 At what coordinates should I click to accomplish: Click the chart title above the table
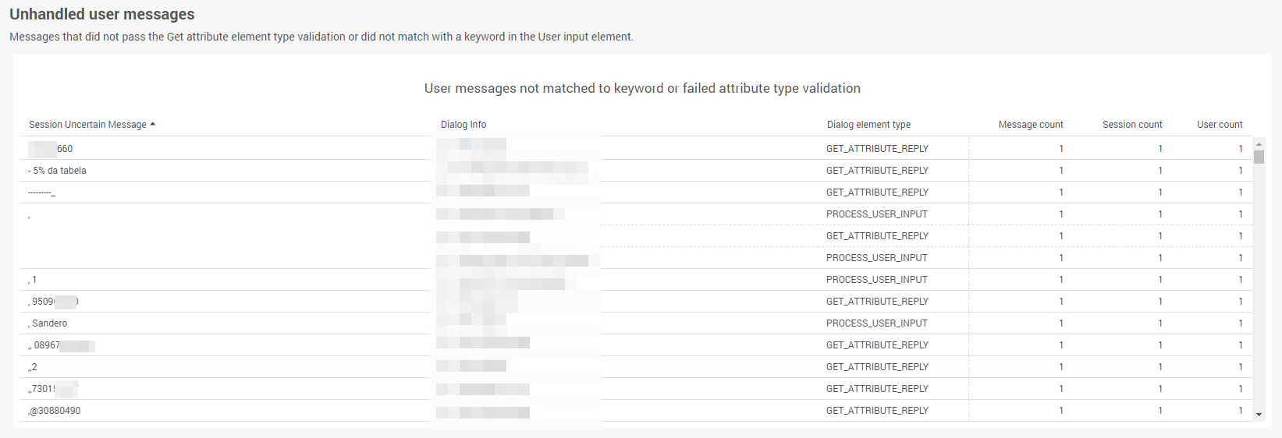[642, 89]
